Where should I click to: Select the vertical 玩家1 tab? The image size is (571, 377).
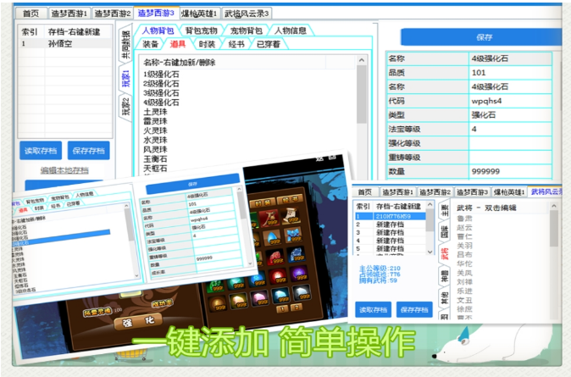[x=125, y=79]
